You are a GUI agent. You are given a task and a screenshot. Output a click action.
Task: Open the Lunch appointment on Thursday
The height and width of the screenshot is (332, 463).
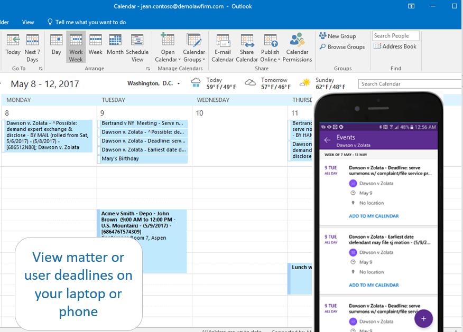[300, 279]
